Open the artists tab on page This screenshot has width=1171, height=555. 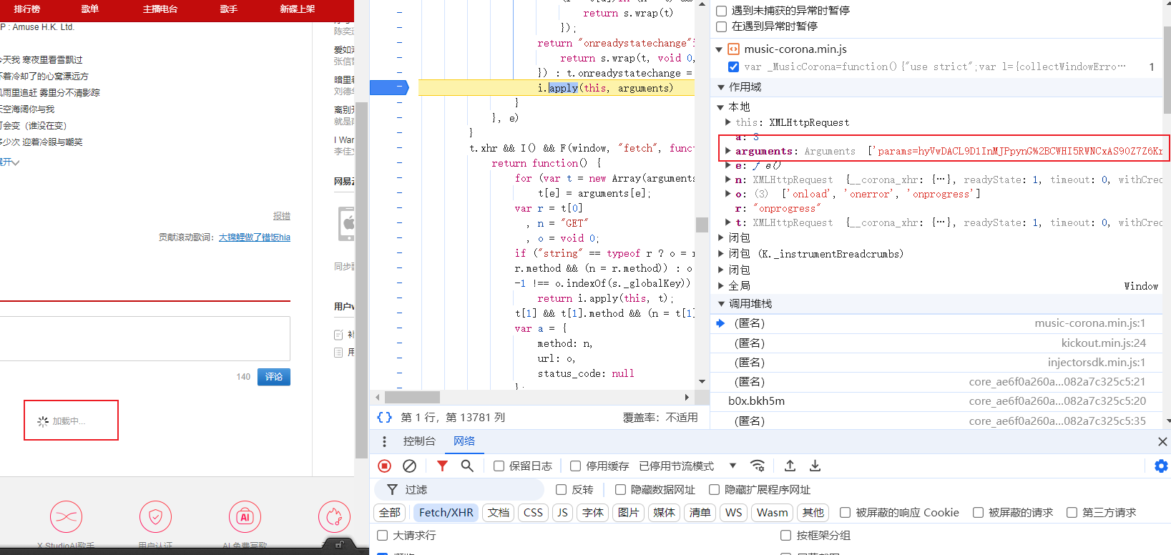click(x=229, y=9)
